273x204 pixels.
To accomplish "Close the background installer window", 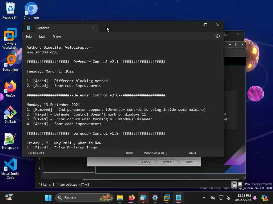I will tap(242, 45).
